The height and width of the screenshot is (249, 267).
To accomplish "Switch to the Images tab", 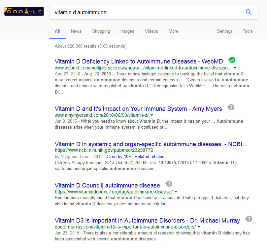I will [x=127, y=31].
